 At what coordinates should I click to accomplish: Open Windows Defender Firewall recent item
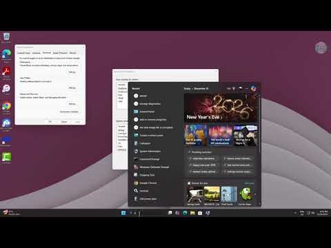pos(156,167)
